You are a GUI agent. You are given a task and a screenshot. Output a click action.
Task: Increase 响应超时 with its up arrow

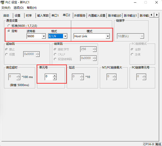point(18,75)
